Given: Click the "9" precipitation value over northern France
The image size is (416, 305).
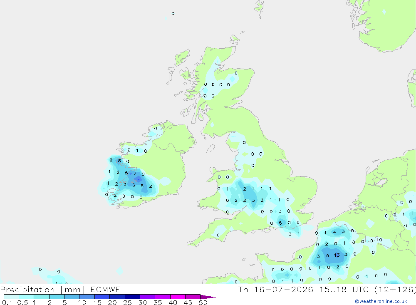Looking at the screenshot, I should (x=328, y=255).
